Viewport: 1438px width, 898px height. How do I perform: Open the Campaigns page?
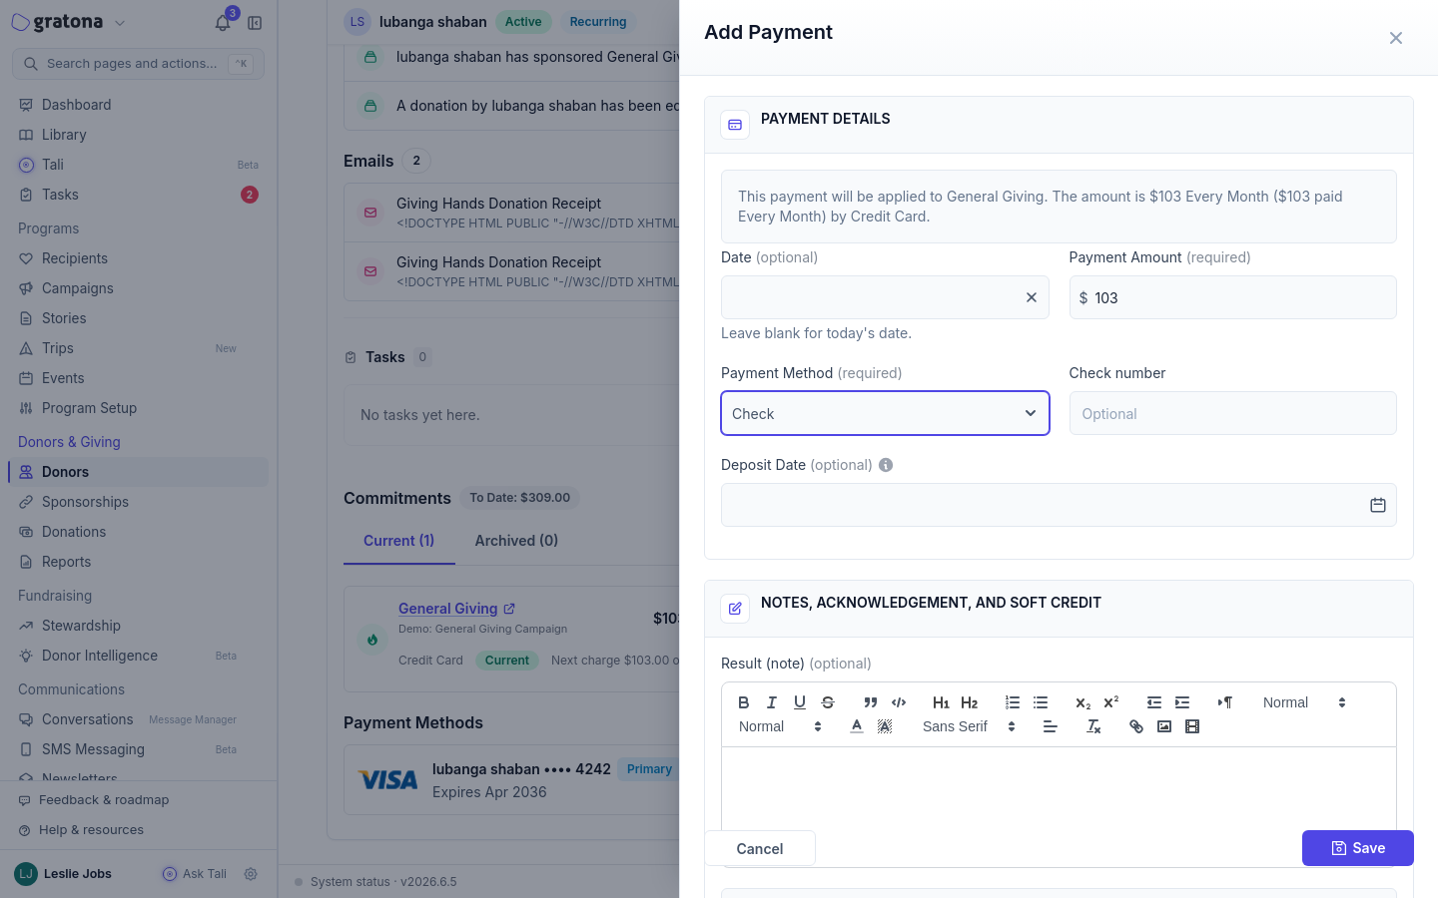point(138,288)
